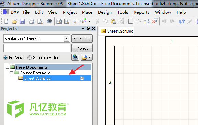
Task: Open the Window menu
Action: [163, 12]
